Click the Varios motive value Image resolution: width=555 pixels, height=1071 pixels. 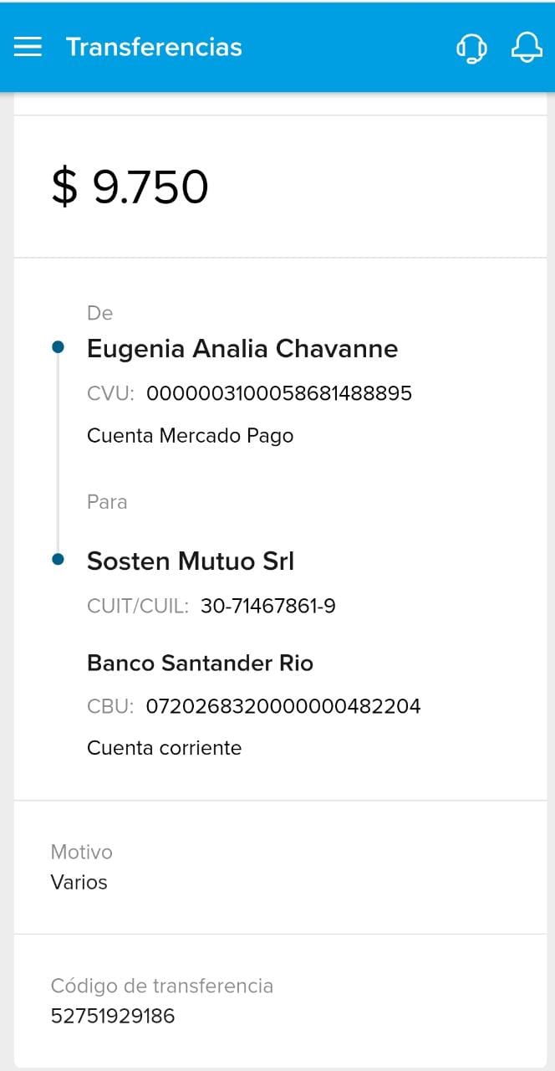click(79, 882)
